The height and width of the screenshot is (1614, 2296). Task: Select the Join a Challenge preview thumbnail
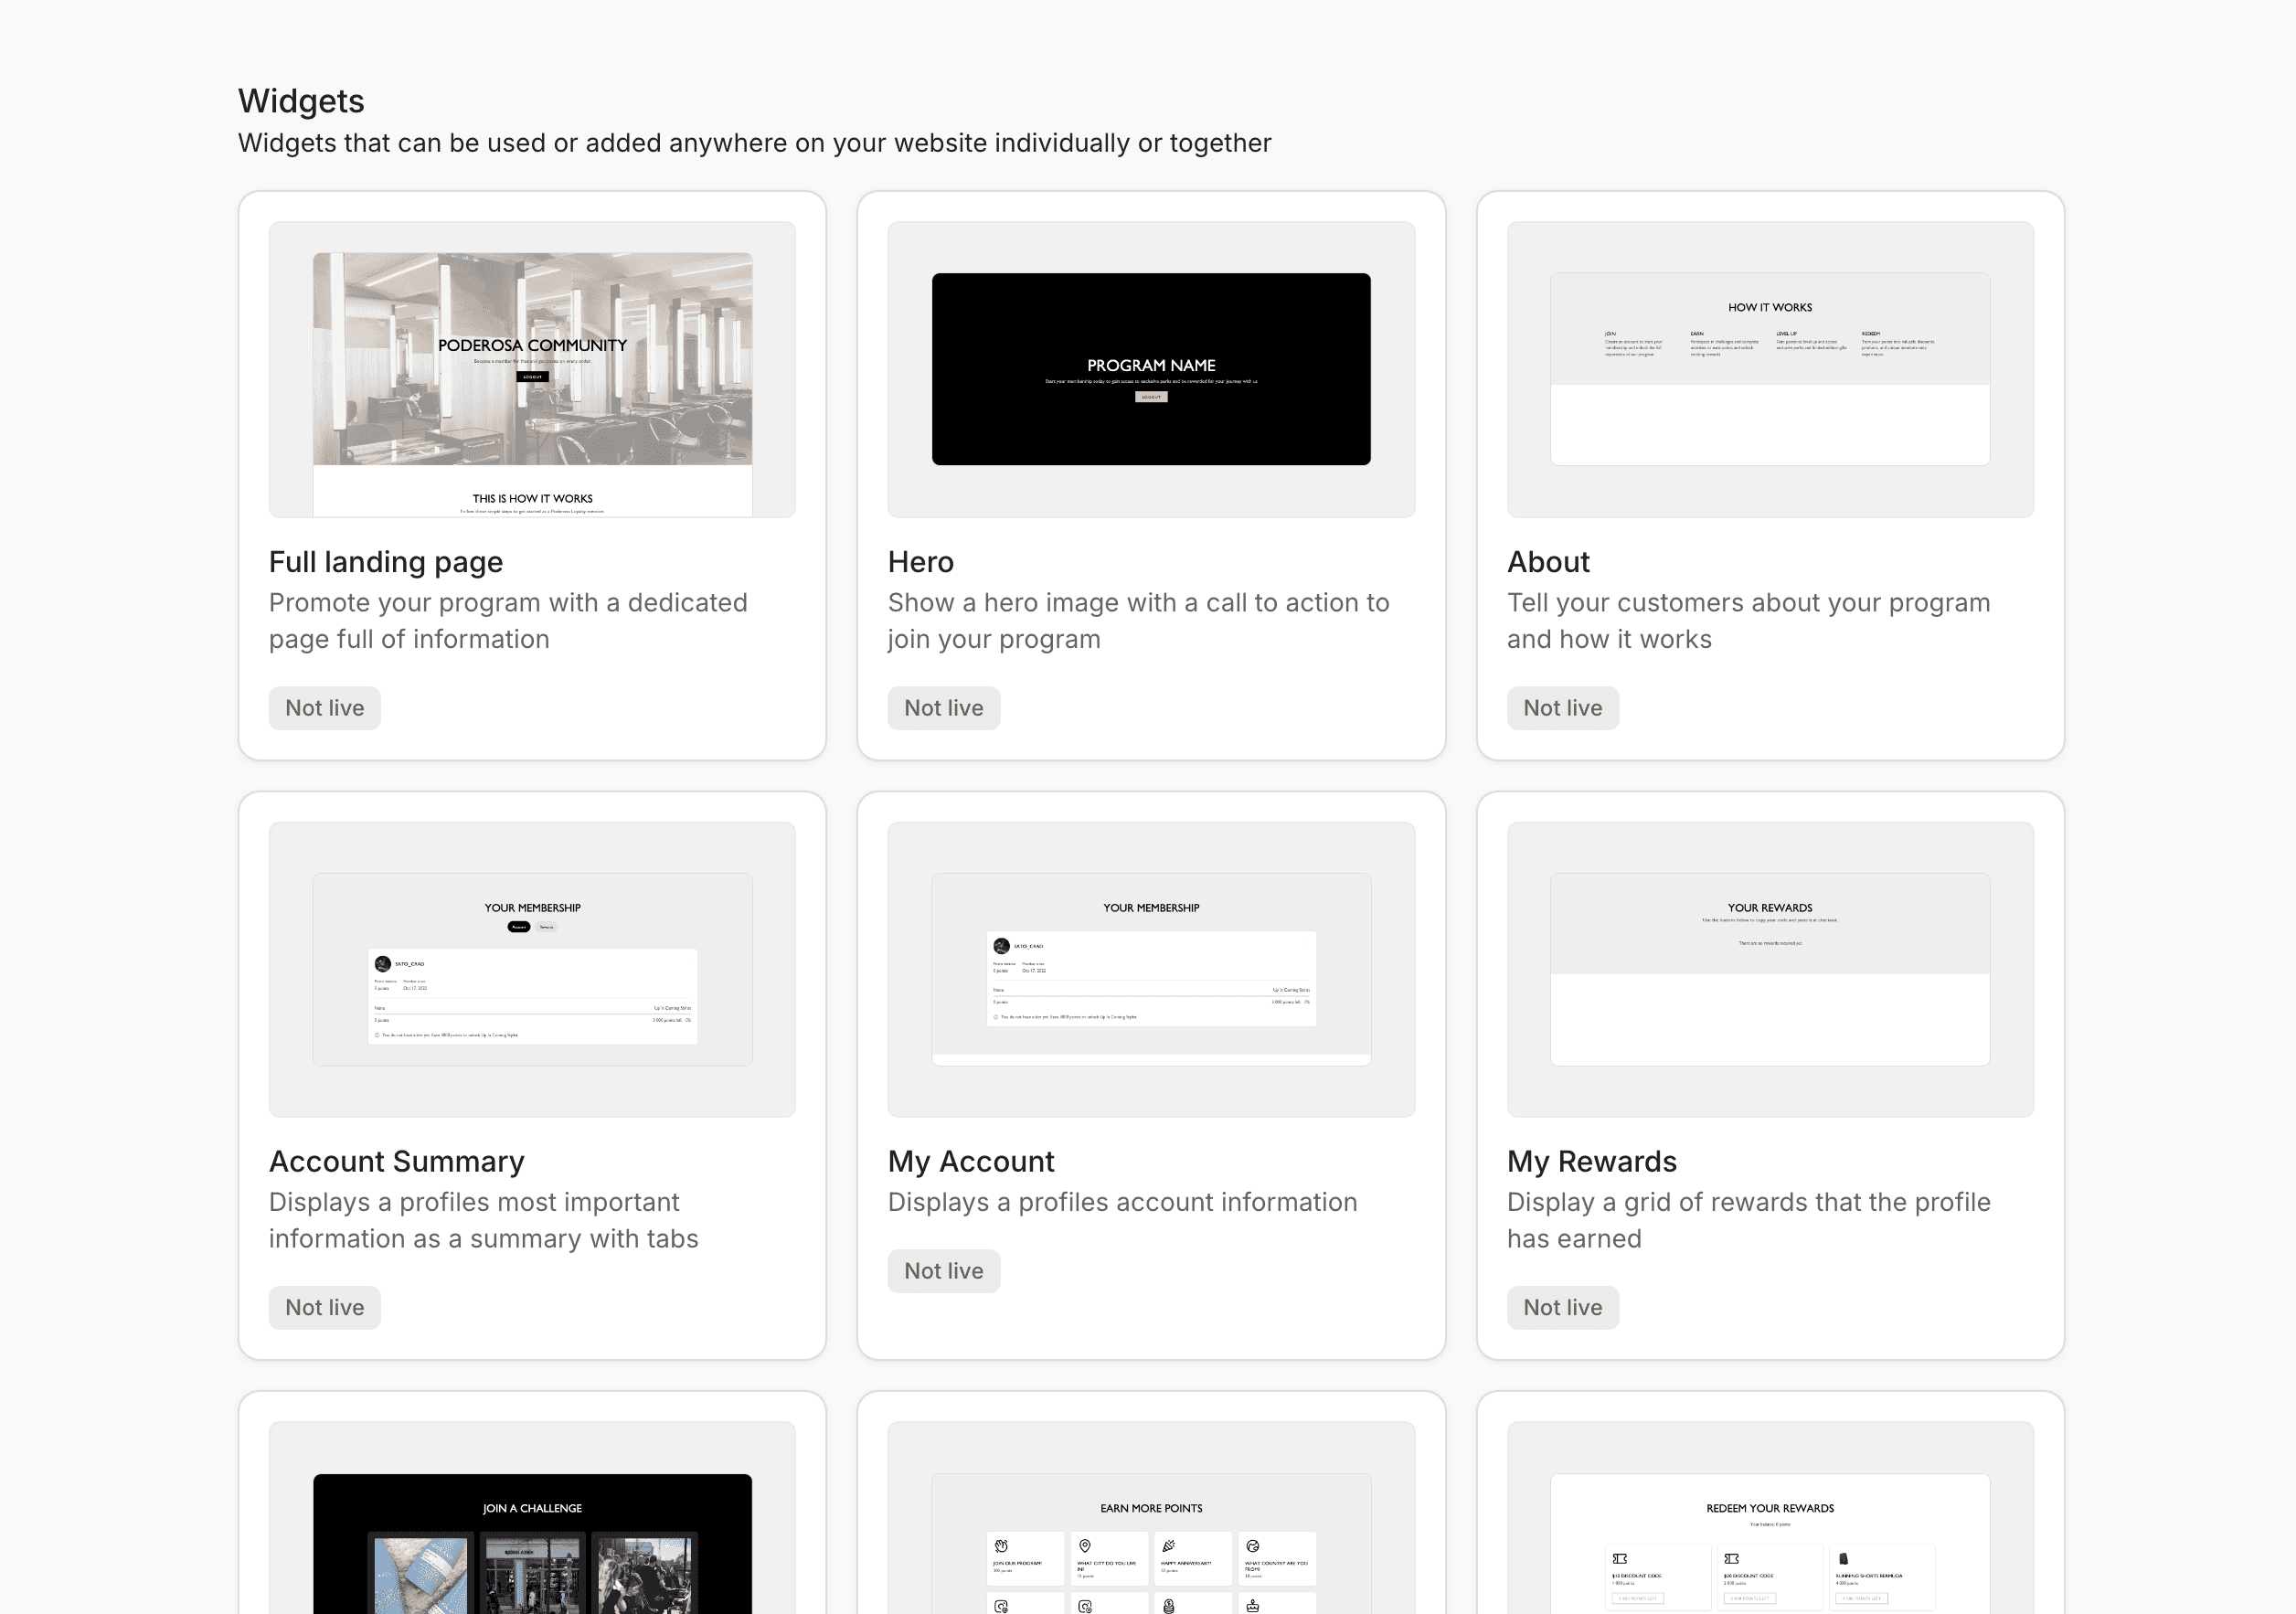click(532, 1540)
